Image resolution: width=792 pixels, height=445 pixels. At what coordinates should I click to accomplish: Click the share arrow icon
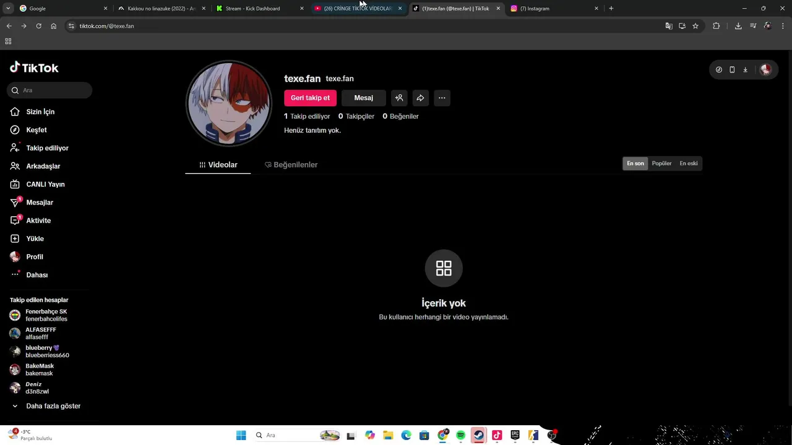click(420, 98)
